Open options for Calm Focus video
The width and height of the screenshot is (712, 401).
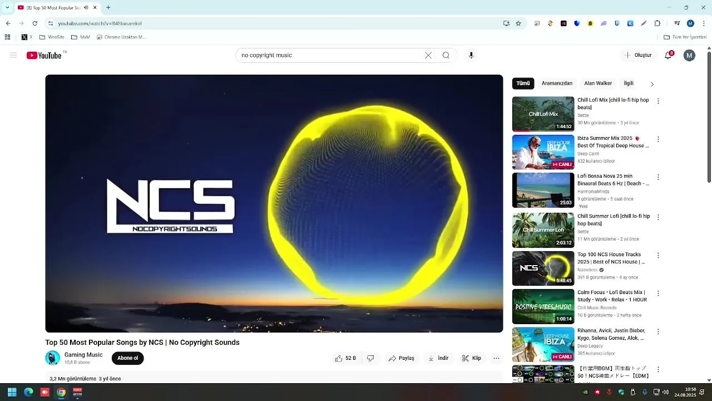658,294
